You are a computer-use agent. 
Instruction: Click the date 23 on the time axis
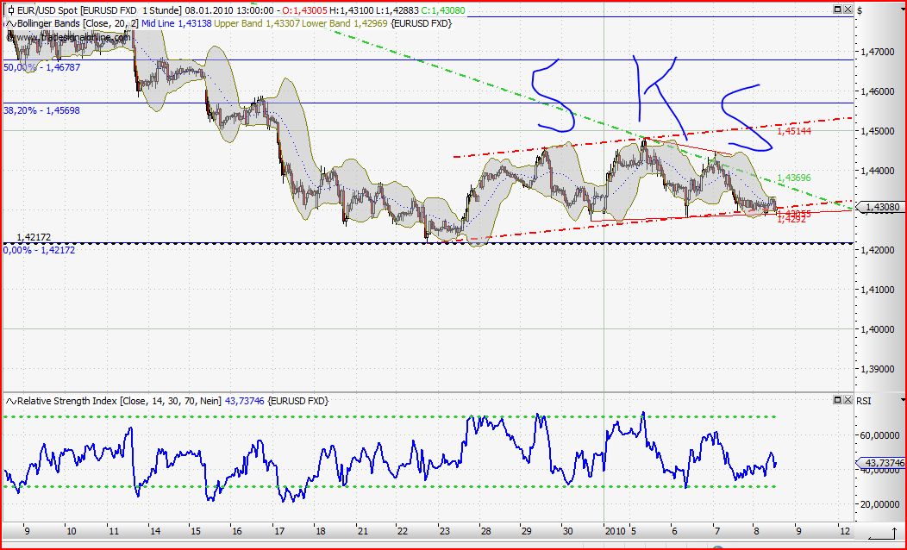(444, 531)
